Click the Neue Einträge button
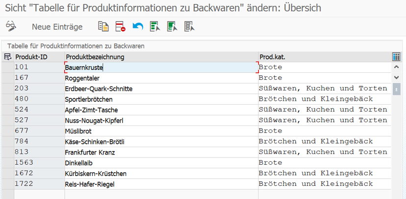Viewport: 406px width, 199px height. (57, 27)
